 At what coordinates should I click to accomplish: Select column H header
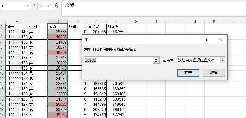click(155, 21)
